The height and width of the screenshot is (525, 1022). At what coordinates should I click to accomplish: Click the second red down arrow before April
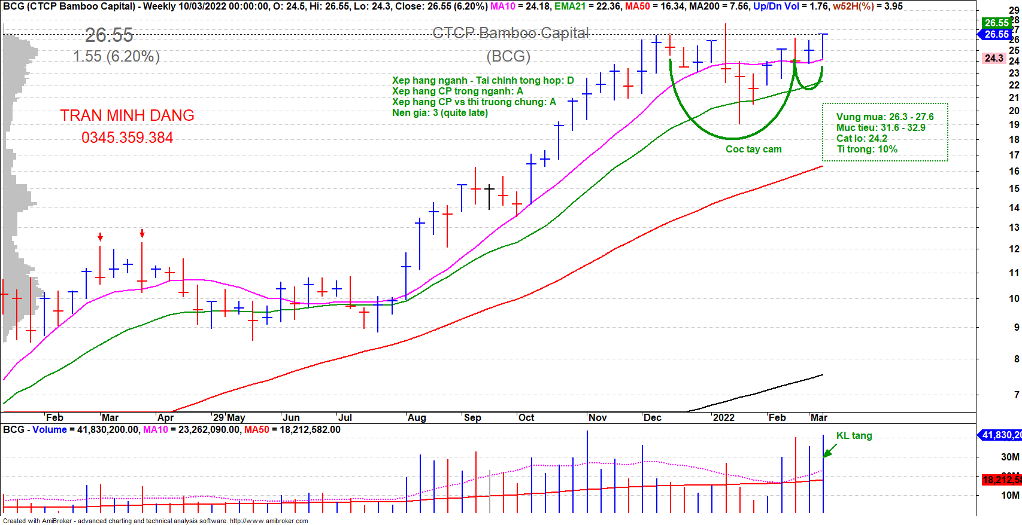[x=142, y=233]
